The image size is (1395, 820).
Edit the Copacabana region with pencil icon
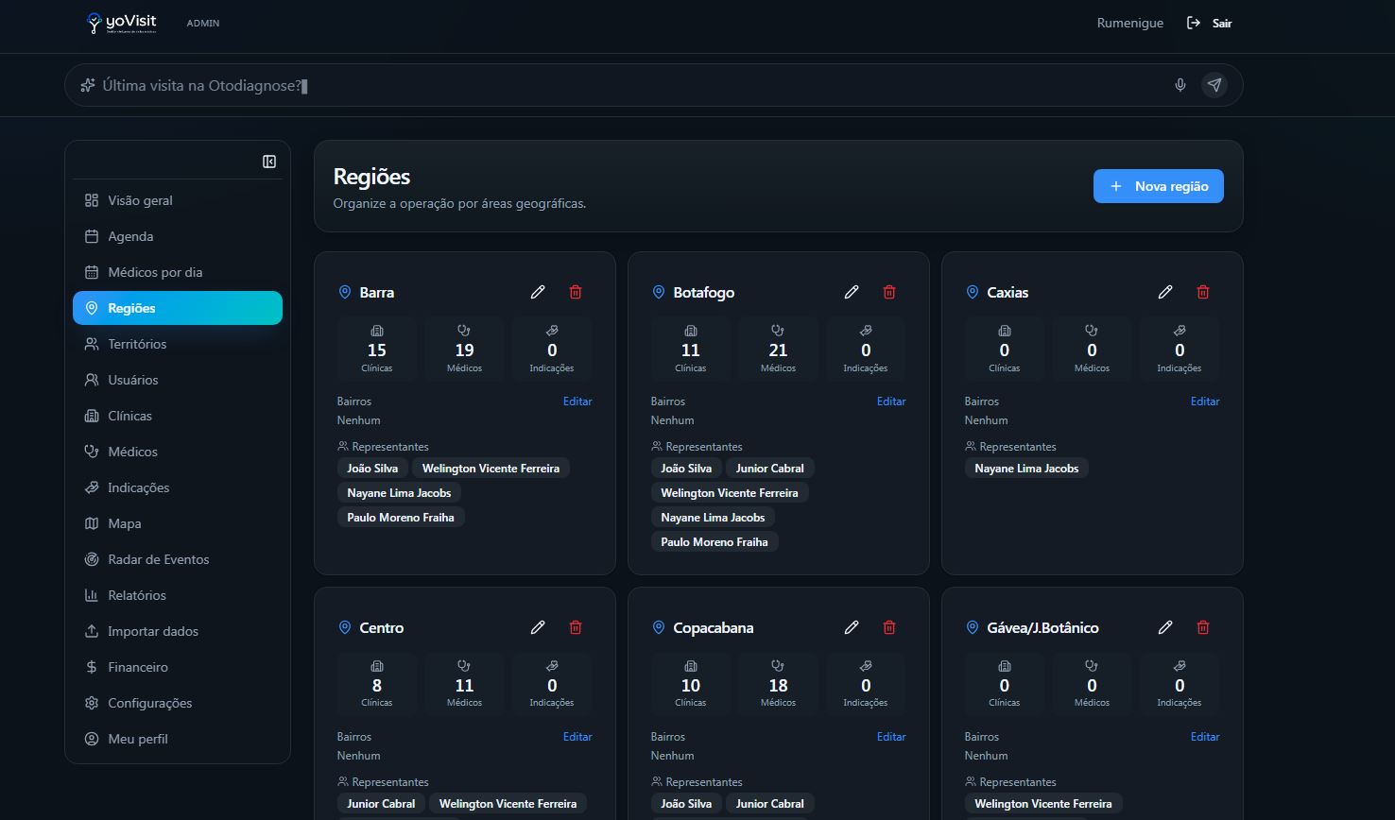click(852, 627)
